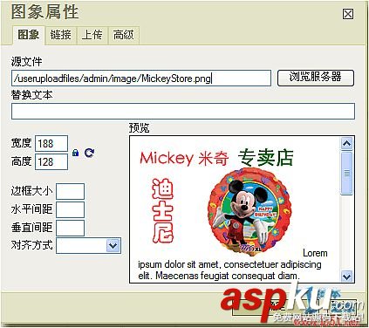
Task: Click the 浏览服务器 button
Action: tap(316, 78)
